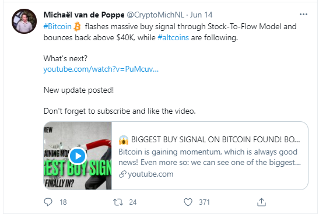Click the #Bitcoin hashtag
This screenshot has height=214, width=319.
tap(57, 27)
